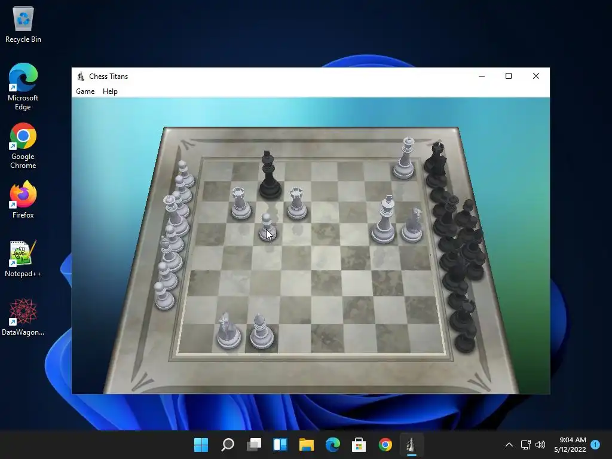Select the white rook right of the black king
The width and height of the screenshot is (612, 459).
[x=296, y=203]
